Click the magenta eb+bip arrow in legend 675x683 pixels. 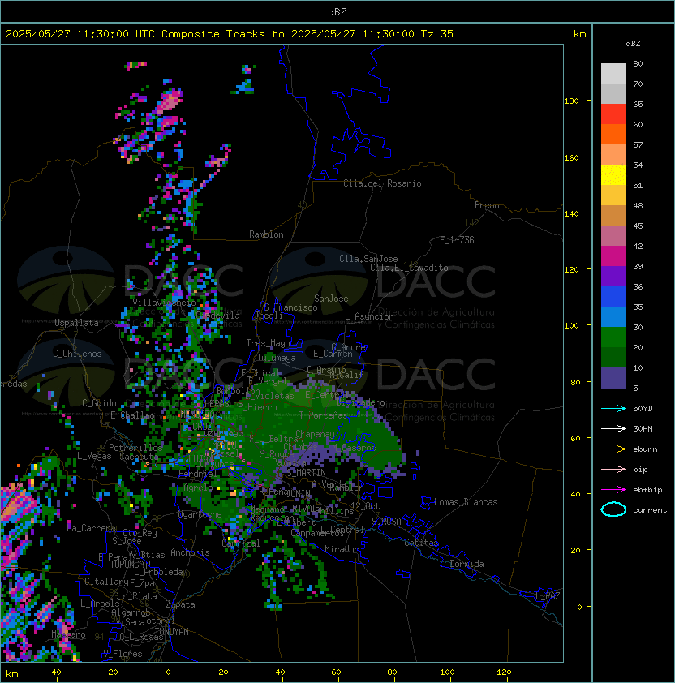point(613,490)
